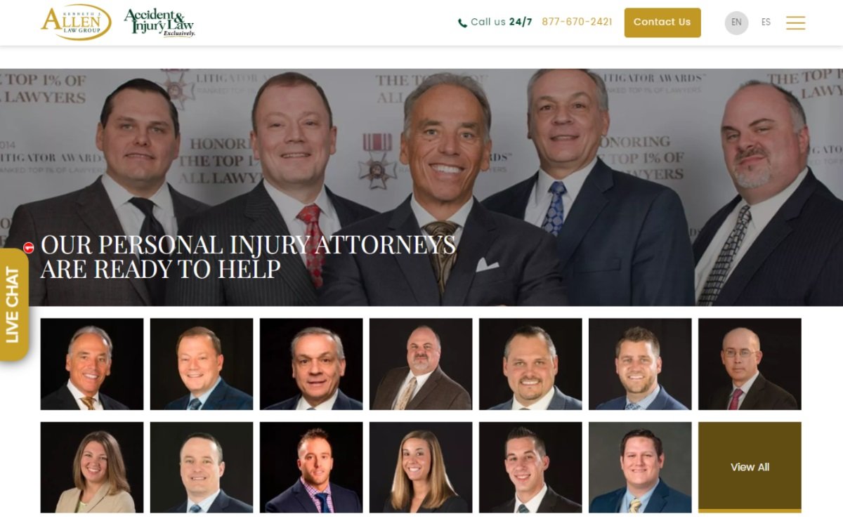Select attorney in plaid shirt thumbnail
The image size is (843, 521).
click(x=311, y=467)
